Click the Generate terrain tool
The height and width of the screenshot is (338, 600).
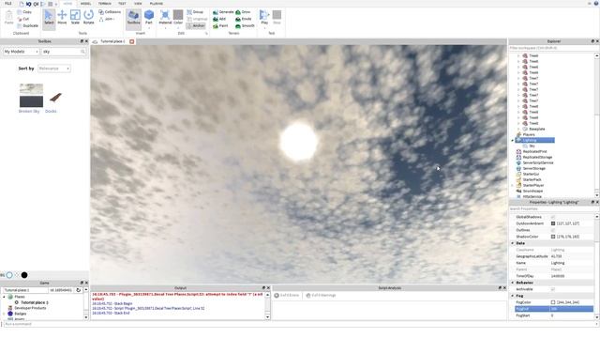click(223, 12)
